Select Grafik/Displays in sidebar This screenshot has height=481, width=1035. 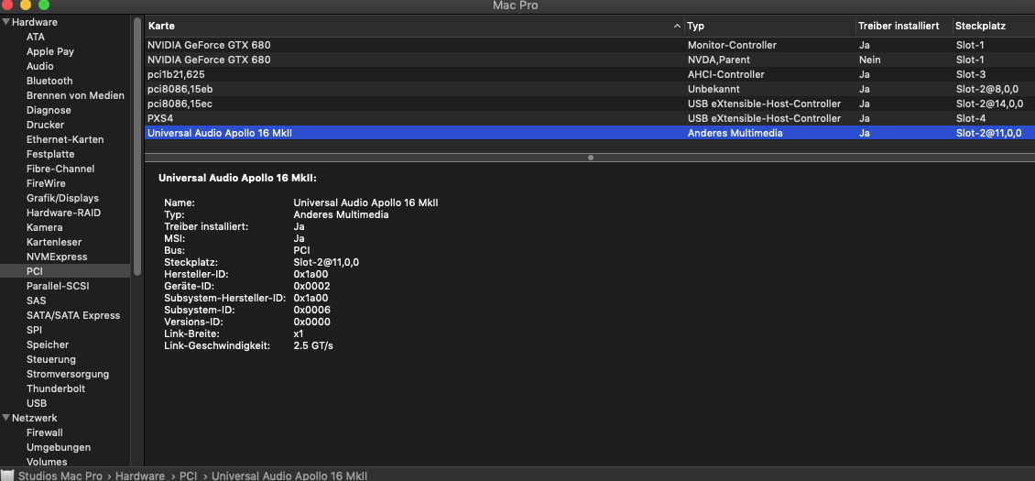[x=62, y=198]
